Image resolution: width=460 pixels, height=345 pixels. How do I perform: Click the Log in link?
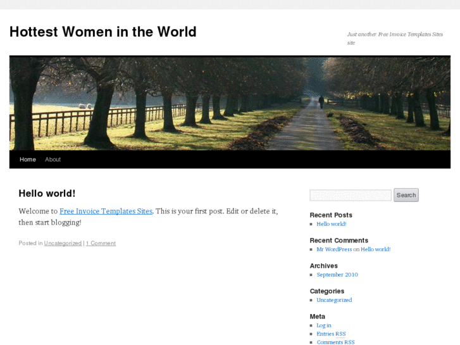coord(324,325)
